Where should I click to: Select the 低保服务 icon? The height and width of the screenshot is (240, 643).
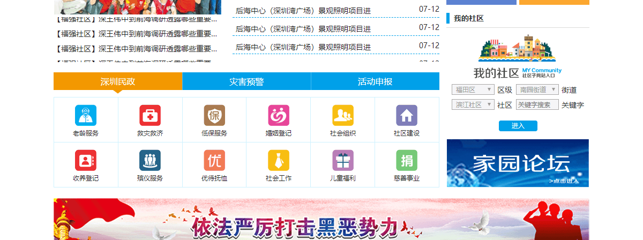pyautogui.click(x=214, y=115)
